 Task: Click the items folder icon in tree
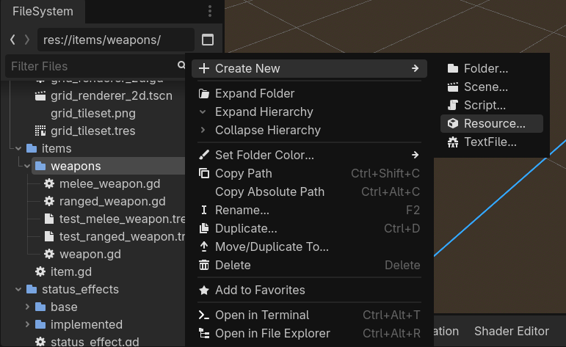32,148
